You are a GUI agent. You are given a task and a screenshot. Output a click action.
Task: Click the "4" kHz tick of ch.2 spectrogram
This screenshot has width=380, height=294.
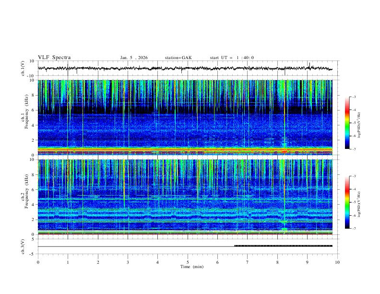point(34,205)
